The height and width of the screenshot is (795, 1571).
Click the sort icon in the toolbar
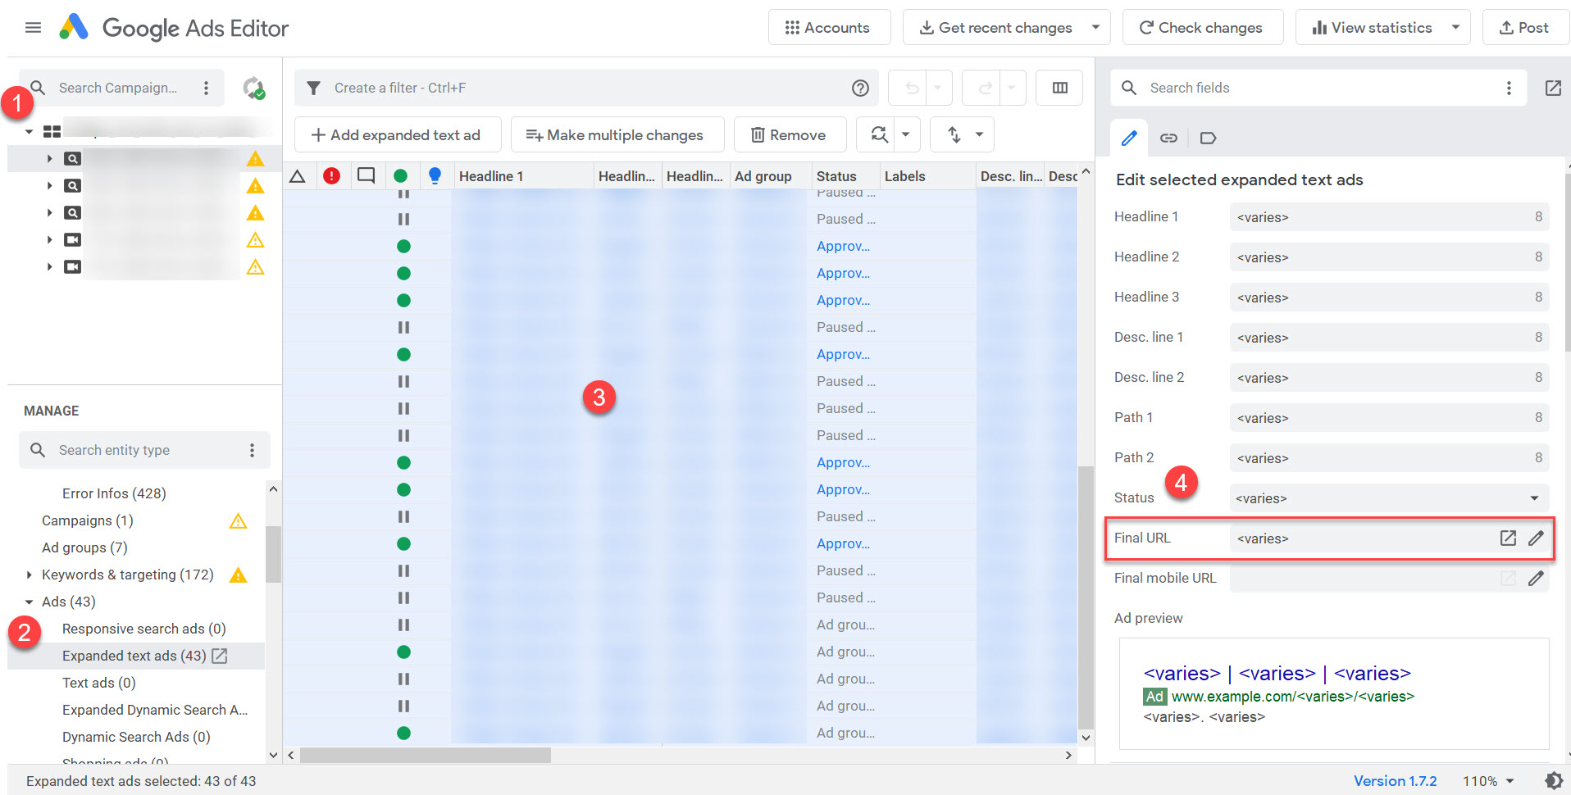pos(955,134)
